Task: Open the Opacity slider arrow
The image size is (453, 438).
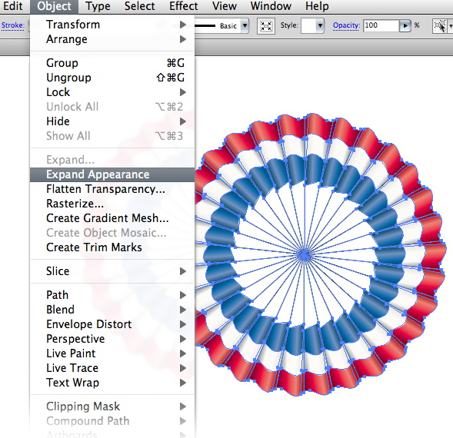Action: coord(405,25)
